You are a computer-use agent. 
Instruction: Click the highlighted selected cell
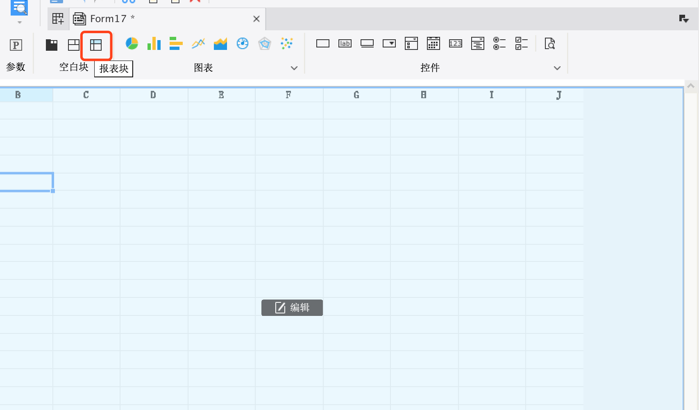(x=26, y=182)
